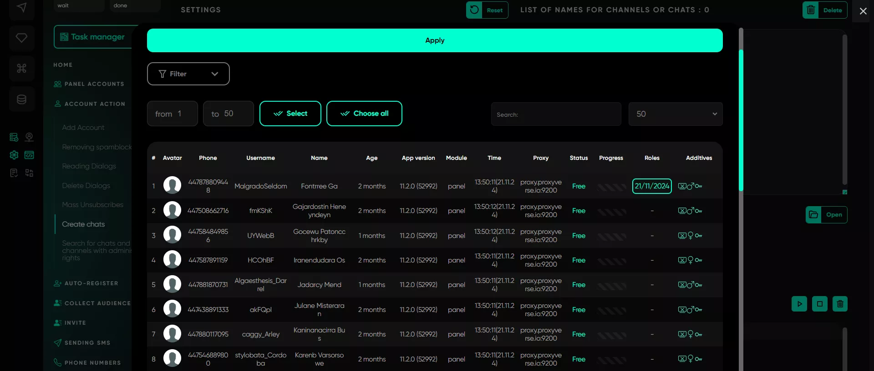Expand the Invite section
This screenshot has height=371, width=874.
tap(70, 323)
